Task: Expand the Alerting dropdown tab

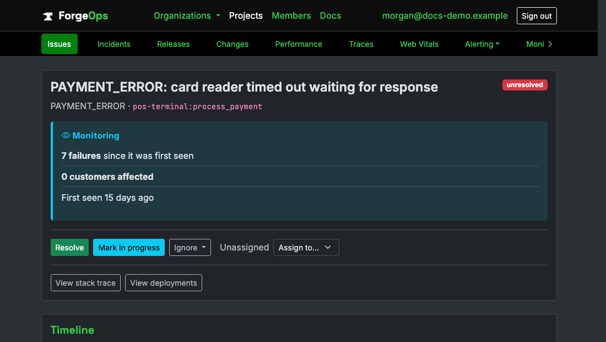Action: tap(482, 44)
